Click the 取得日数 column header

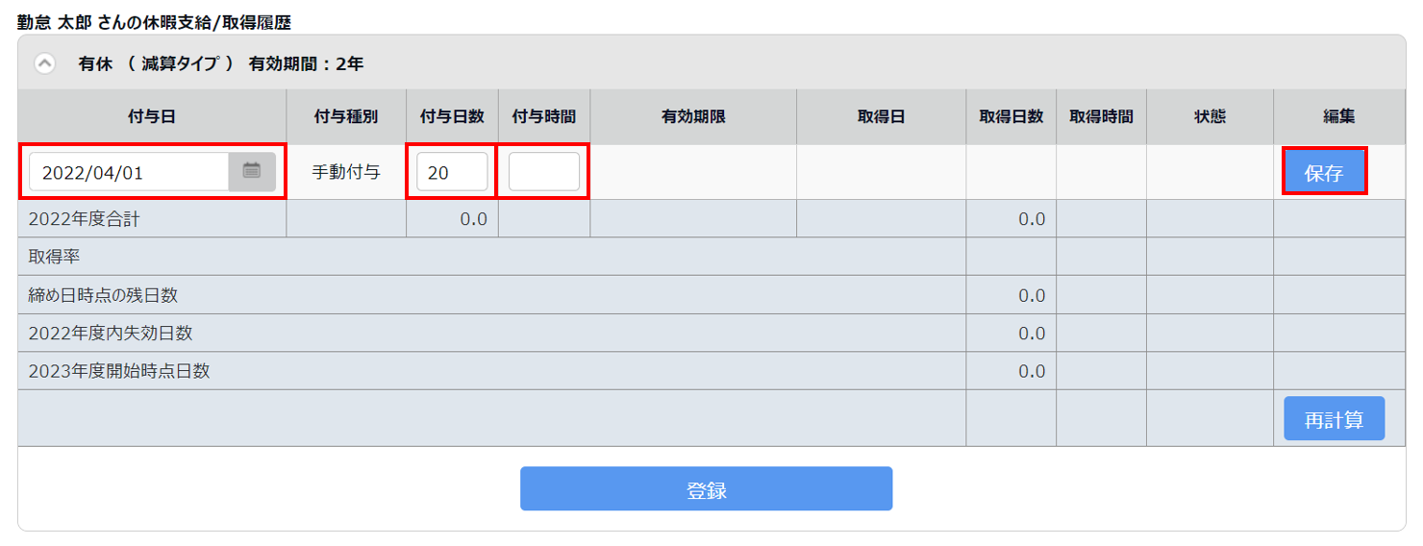tap(1011, 116)
